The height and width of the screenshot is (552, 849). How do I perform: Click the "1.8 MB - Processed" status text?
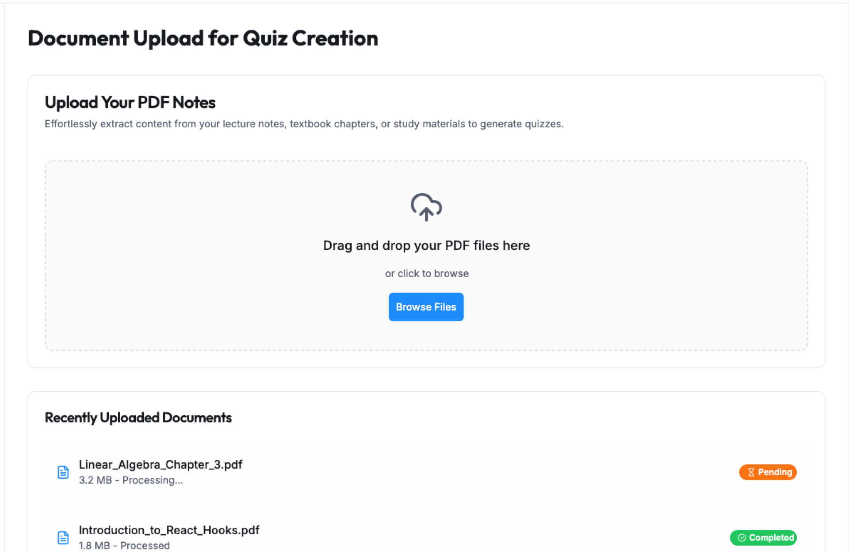tap(124, 545)
